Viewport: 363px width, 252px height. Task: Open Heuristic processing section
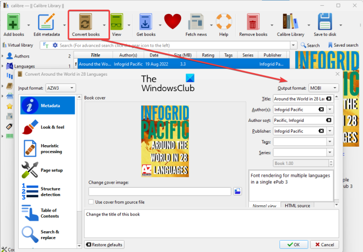coord(48,149)
